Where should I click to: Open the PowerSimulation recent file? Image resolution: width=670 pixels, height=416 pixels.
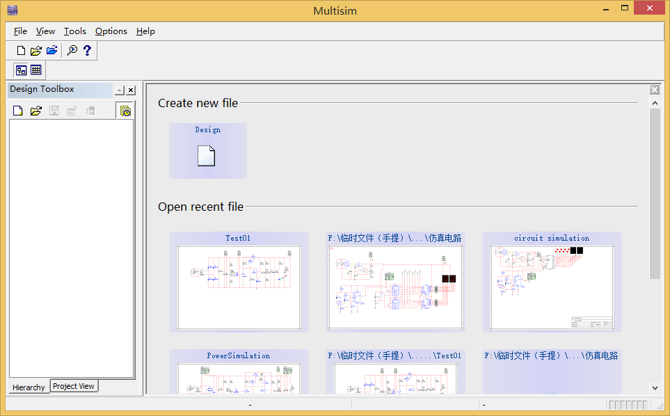(x=239, y=371)
